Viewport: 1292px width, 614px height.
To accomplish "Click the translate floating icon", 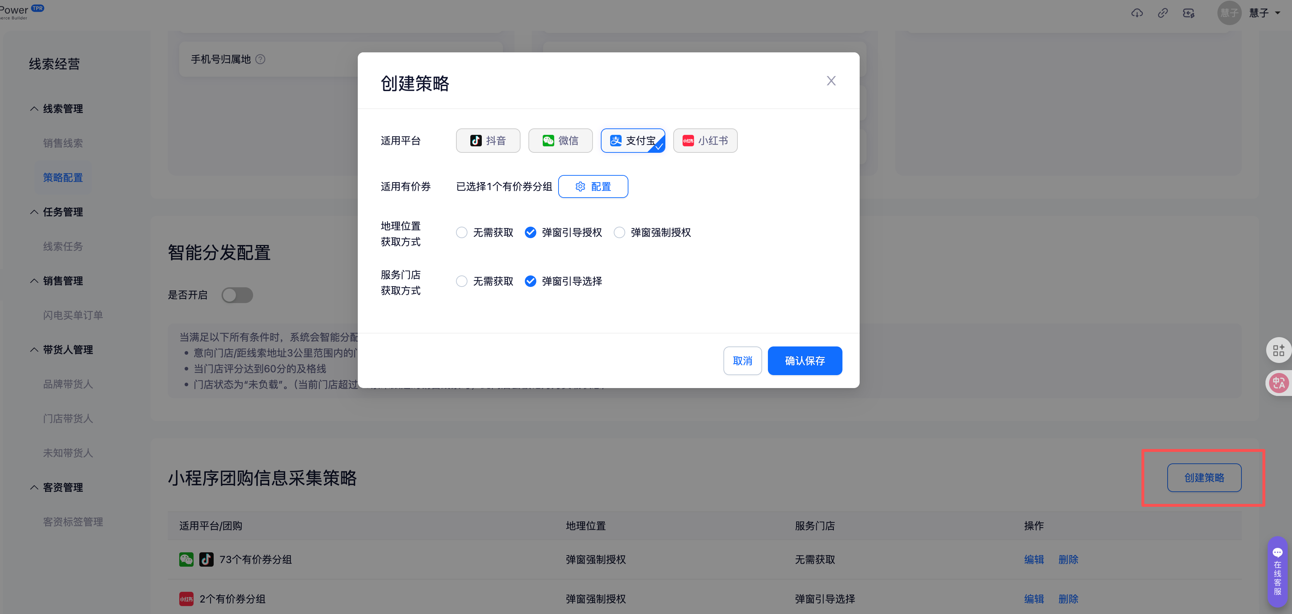I will coord(1278,383).
